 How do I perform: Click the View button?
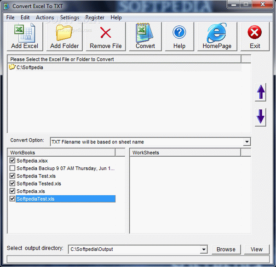[x=257, y=250]
